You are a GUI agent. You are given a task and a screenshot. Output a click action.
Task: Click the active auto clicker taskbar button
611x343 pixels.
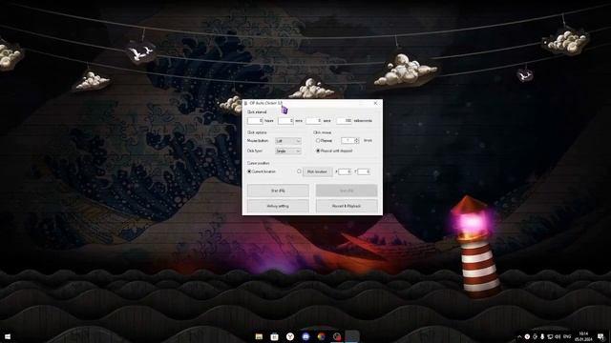[352, 336]
